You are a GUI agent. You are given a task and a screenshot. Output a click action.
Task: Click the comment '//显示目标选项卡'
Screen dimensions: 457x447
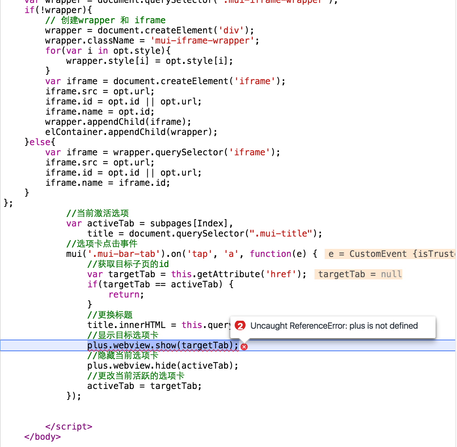(x=123, y=335)
